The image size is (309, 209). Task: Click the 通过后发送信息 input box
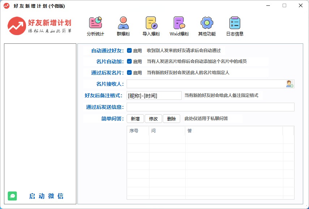tap(210, 107)
